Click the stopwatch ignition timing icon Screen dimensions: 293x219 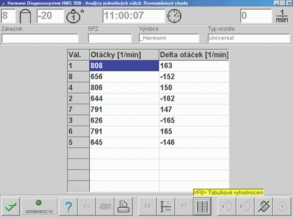[x=74, y=16]
